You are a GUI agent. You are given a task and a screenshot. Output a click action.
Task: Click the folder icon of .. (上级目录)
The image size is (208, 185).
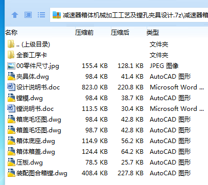pos(11,44)
